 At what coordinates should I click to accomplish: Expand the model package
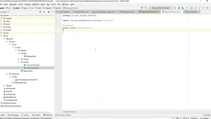19,59
